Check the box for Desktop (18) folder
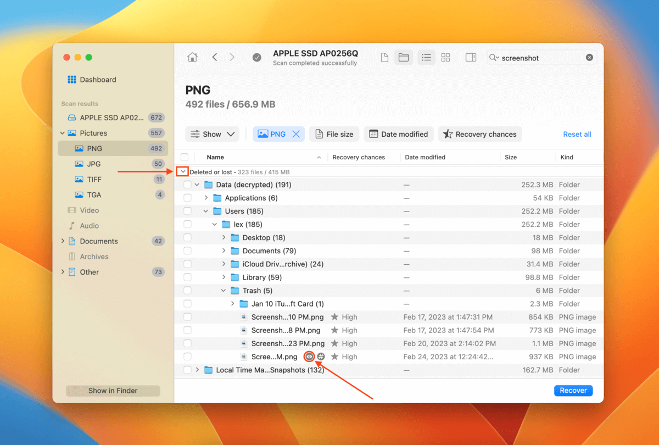 (x=187, y=238)
